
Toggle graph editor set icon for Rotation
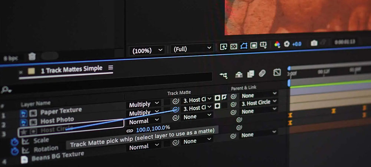point(25,150)
